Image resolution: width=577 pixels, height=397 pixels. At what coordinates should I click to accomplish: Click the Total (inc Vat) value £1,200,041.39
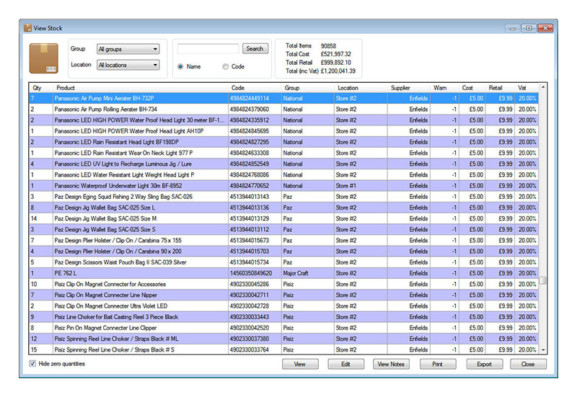pyautogui.click(x=338, y=71)
